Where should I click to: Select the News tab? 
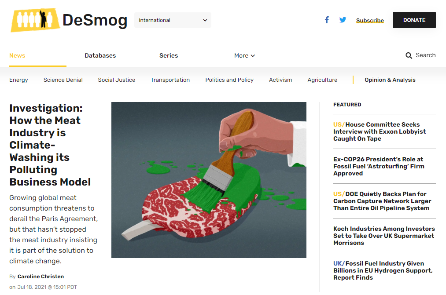tap(17, 55)
